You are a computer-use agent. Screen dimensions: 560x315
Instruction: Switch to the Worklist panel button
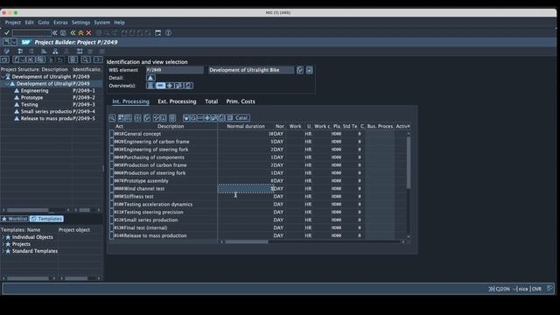15,219
